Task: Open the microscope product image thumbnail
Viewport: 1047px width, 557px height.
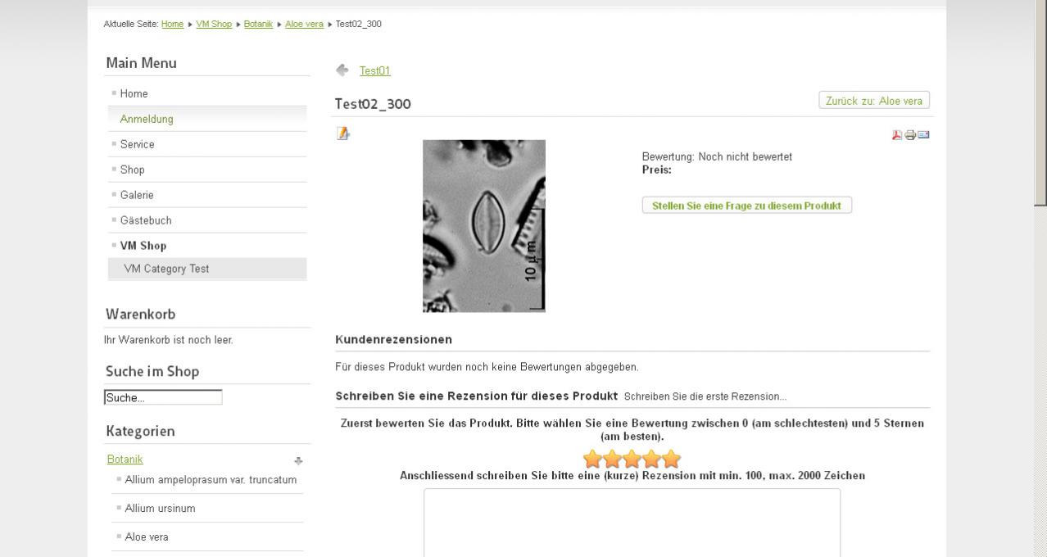Action: pos(484,226)
